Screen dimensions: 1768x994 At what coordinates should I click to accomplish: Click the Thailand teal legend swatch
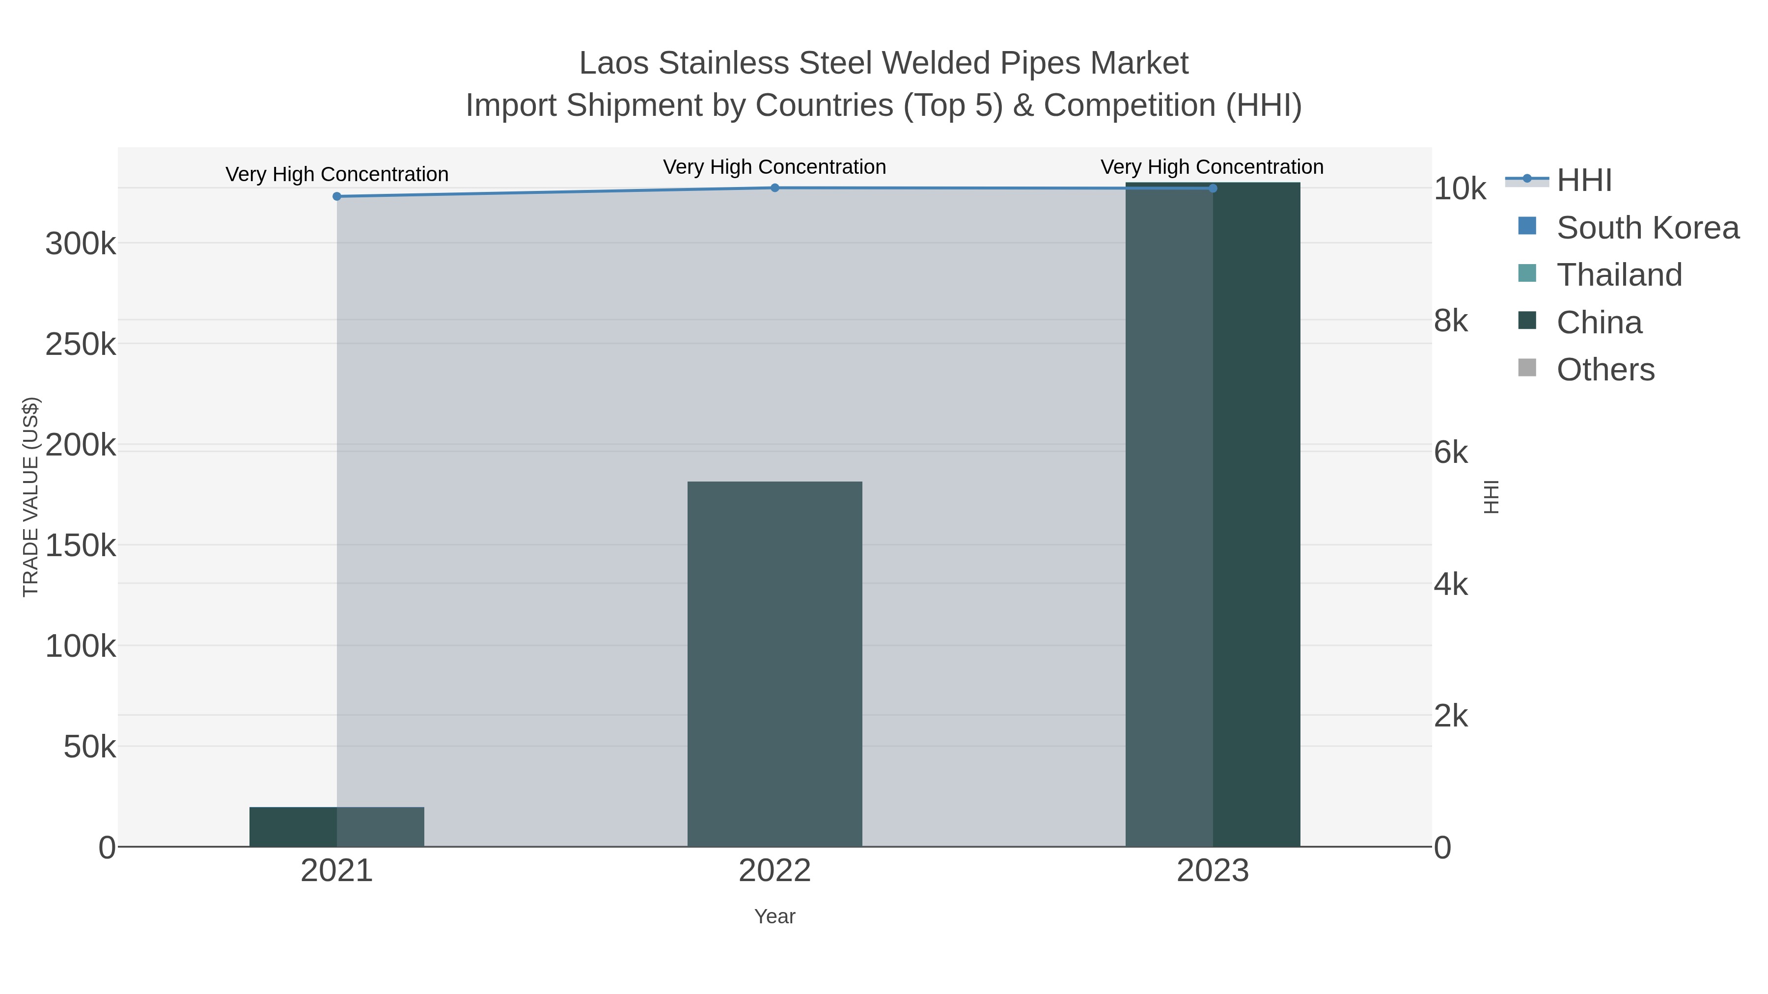coord(1527,273)
